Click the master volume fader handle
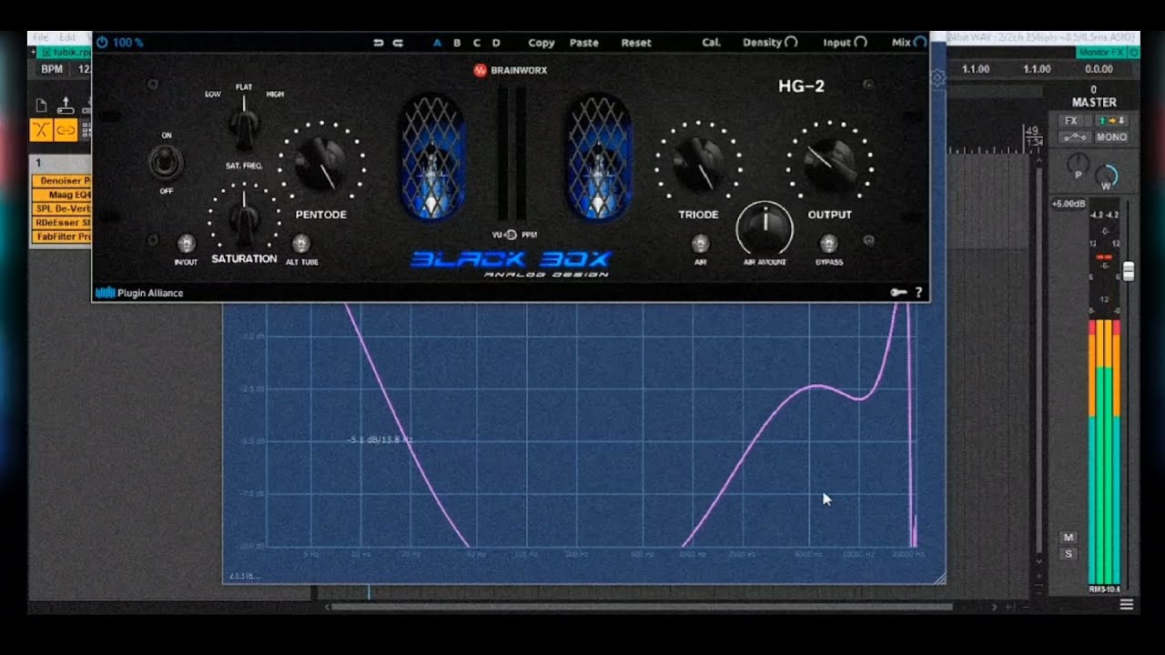The height and width of the screenshot is (655, 1165). 1129,271
